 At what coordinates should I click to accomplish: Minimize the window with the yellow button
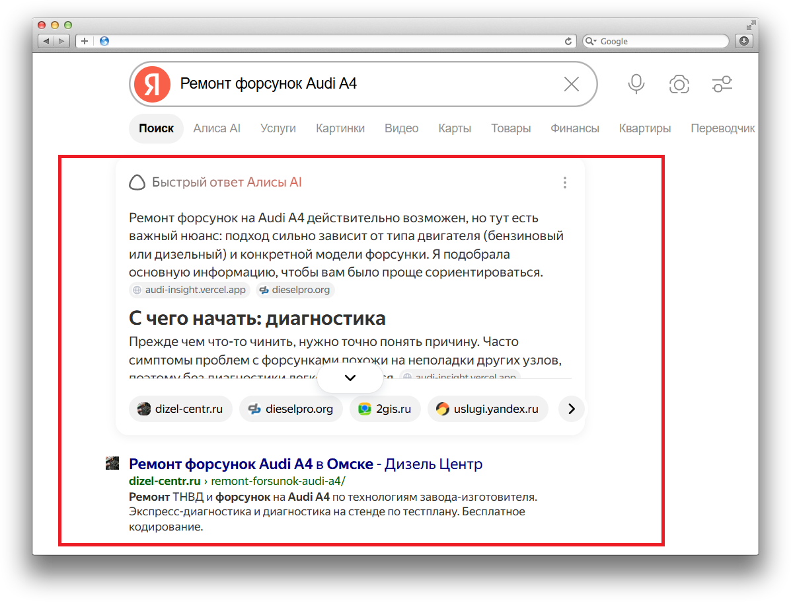pos(55,24)
